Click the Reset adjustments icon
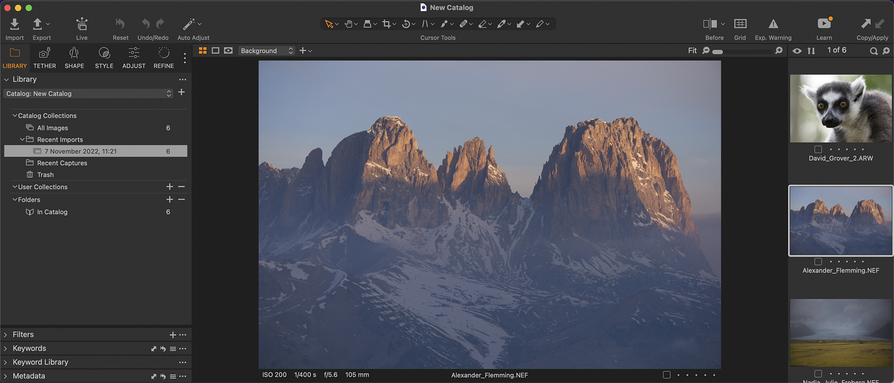The height and width of the screenshot is (383, 894). [120, 23]
